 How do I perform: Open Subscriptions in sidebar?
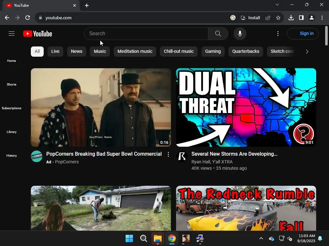click(12, 108)
